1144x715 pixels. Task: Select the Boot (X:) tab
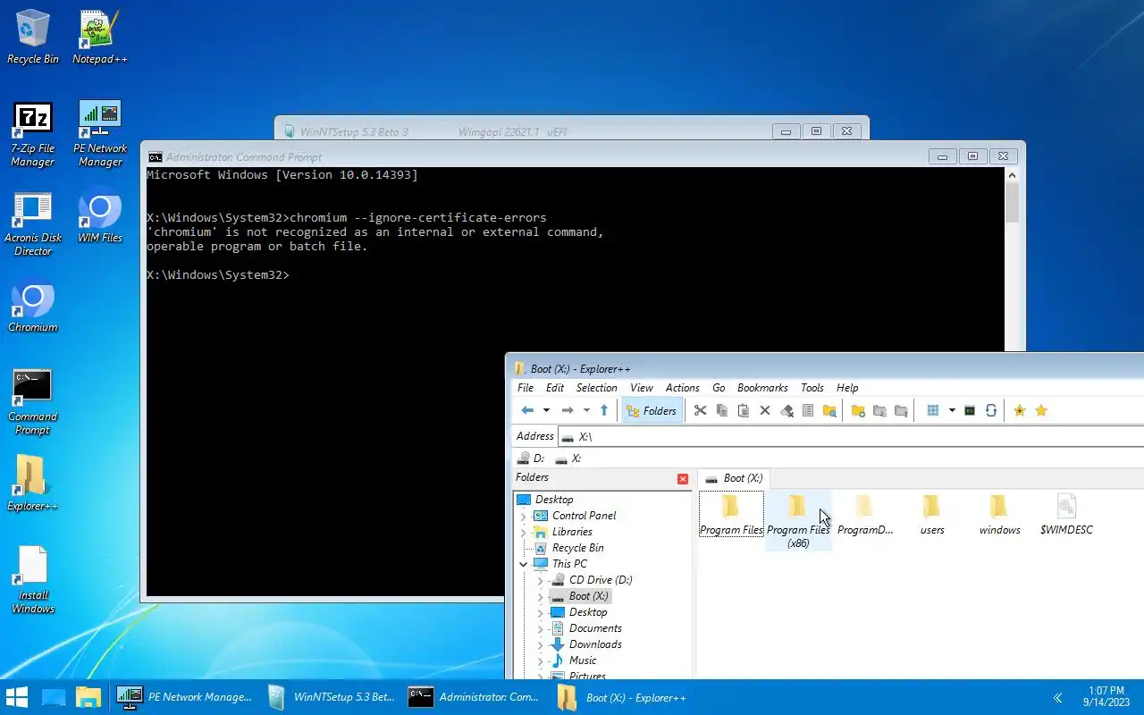(x=734, y=478)
